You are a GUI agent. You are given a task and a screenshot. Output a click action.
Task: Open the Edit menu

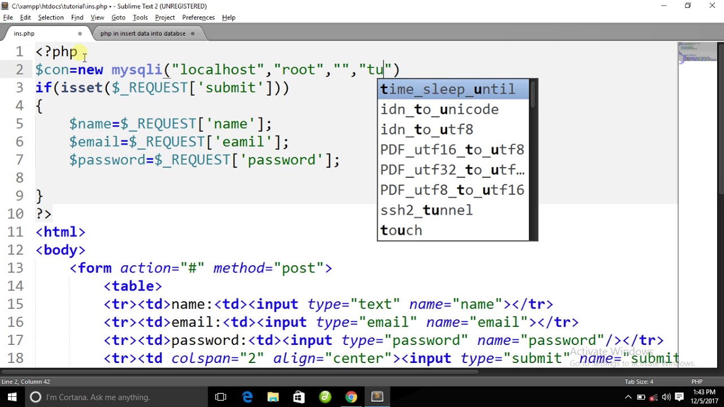[25, 18]
